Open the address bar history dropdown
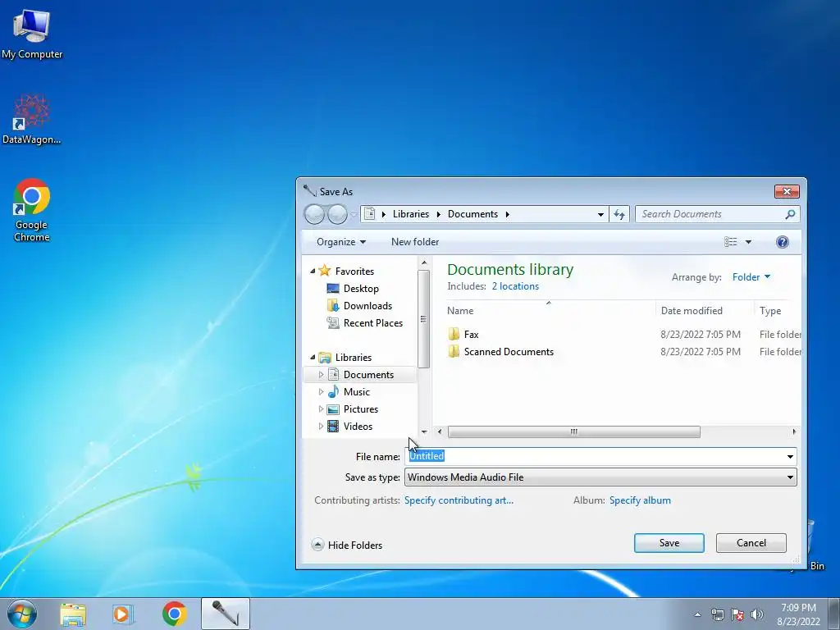Screen dimensions: 840x630 [x=600, y=214]
